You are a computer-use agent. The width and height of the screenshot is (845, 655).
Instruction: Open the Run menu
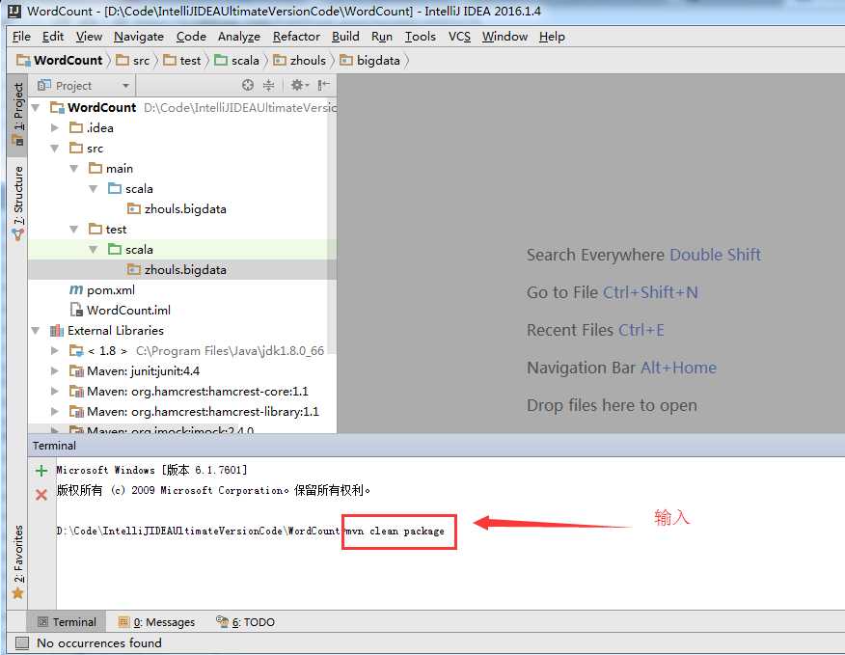pos(382,36)
